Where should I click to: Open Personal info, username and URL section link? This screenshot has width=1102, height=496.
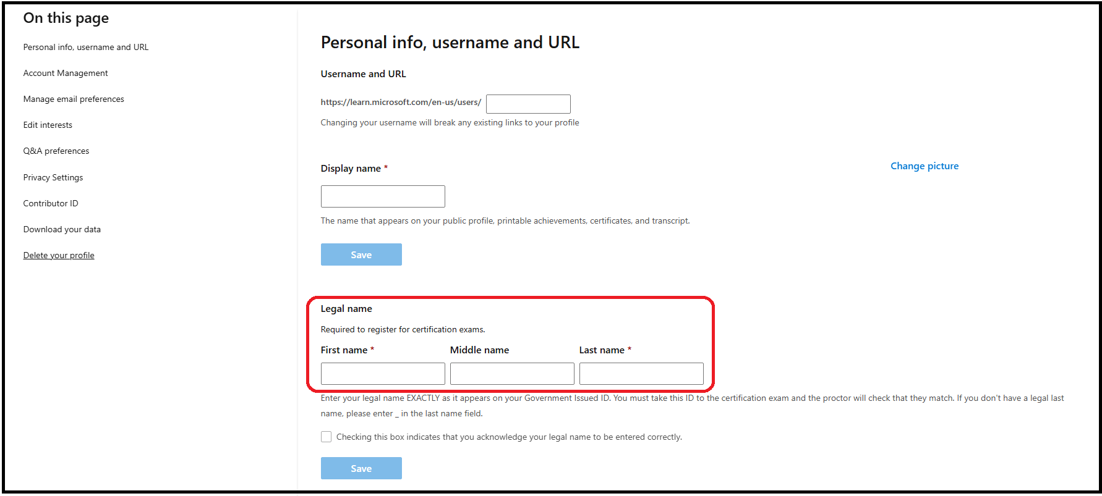86,47
